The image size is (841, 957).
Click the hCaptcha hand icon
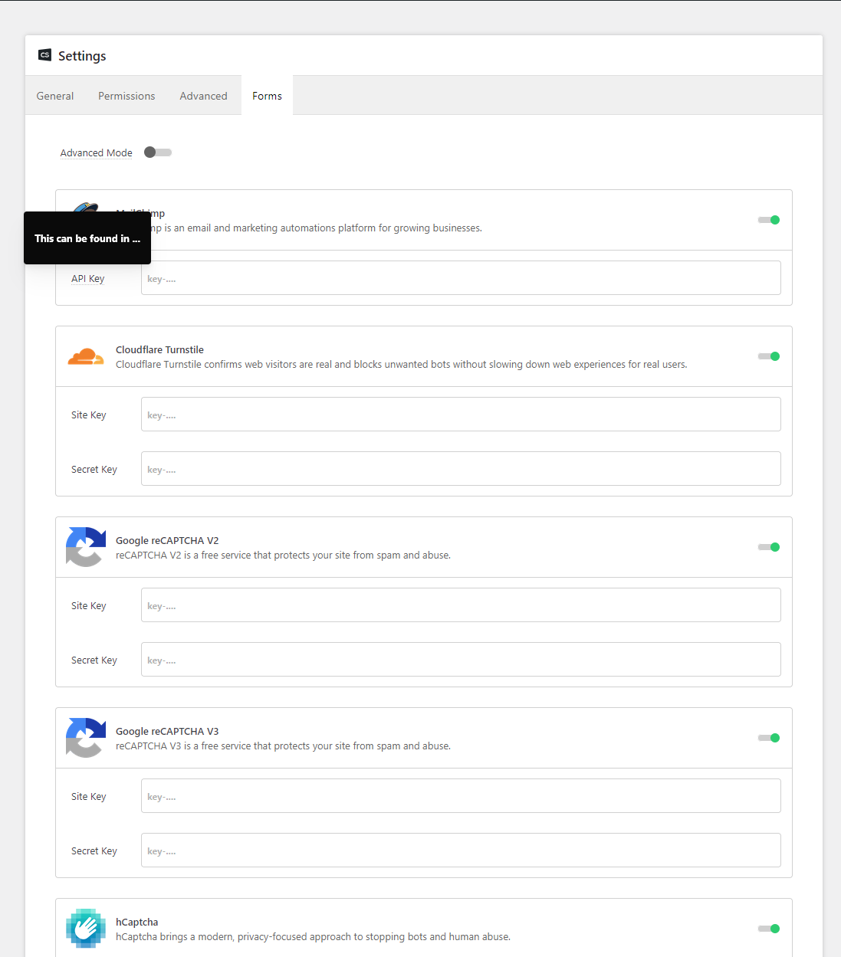[85, 929]
